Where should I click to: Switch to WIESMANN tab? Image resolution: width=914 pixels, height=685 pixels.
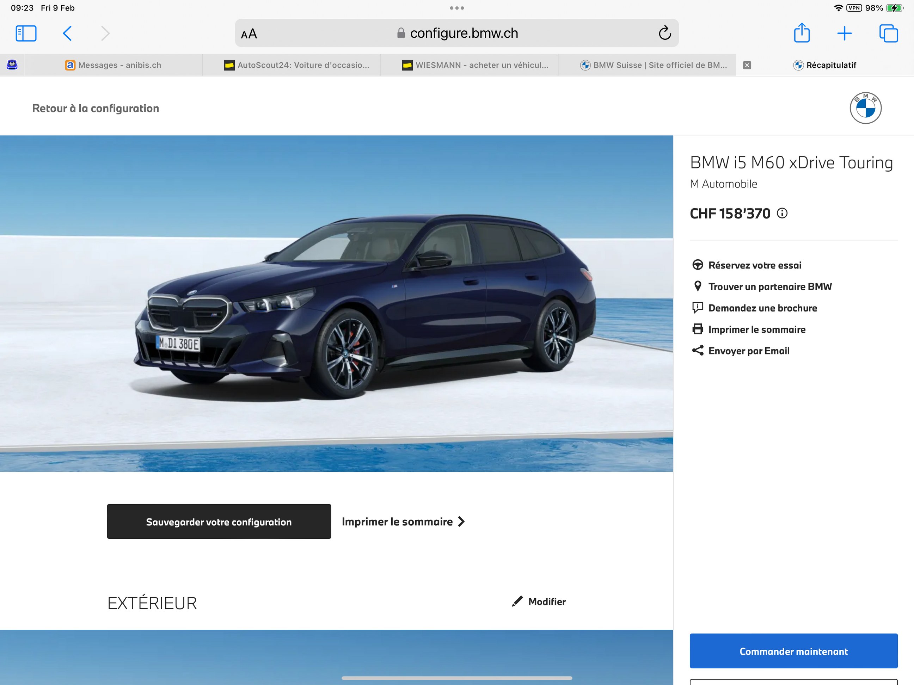click(470, 65)
